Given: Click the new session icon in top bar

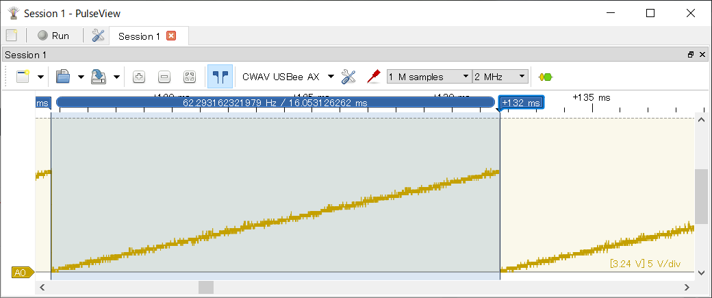Looking at the screenshot, I should [x=11, y=36].
